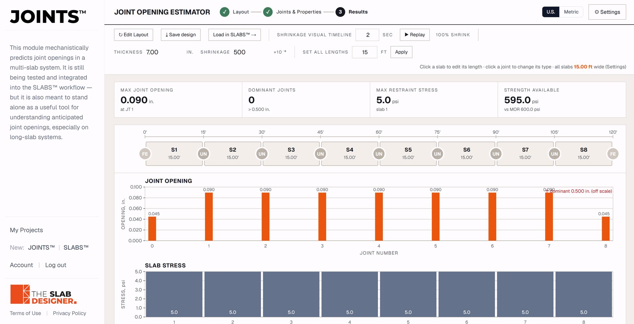Click Save design
The width and height of the screenshot is (634, 324).
click(x=181, y=35)
